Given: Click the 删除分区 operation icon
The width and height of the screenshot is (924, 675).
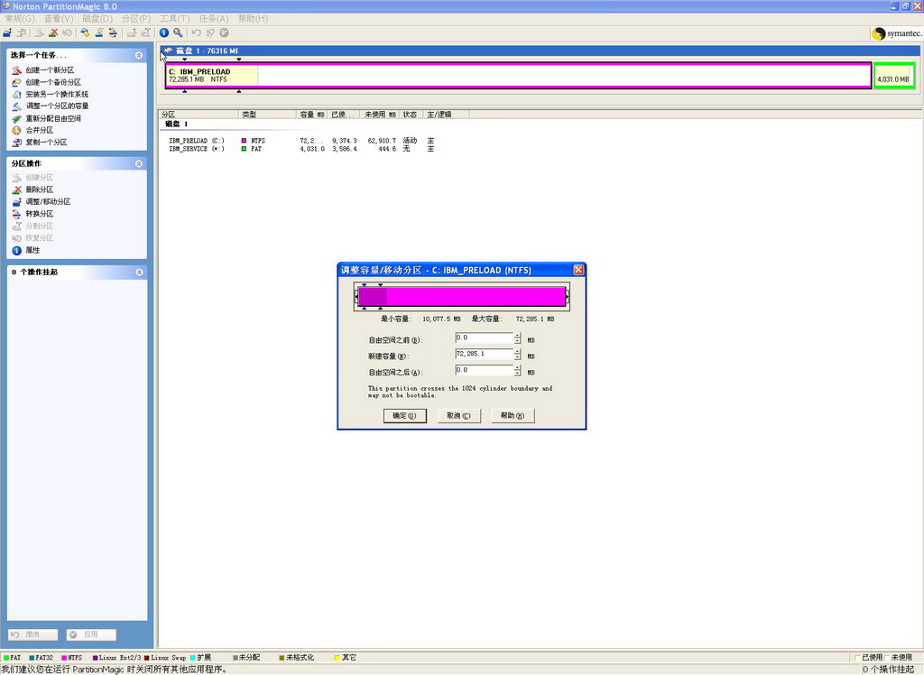Looking at the screenshot, I should pos(16,190).
